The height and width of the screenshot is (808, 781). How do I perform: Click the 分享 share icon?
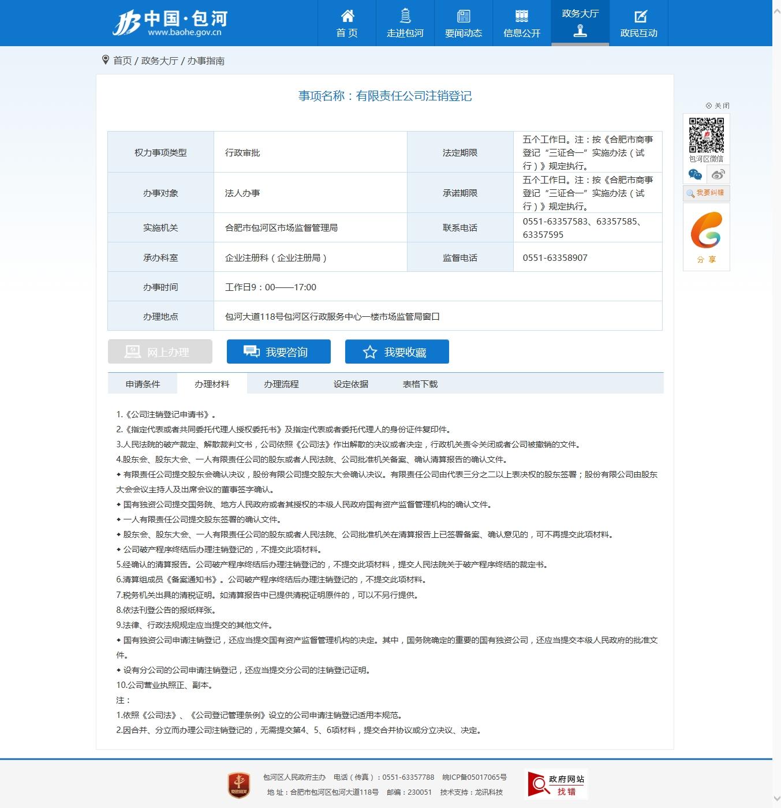pyautogui.click(x=707, y=237)
